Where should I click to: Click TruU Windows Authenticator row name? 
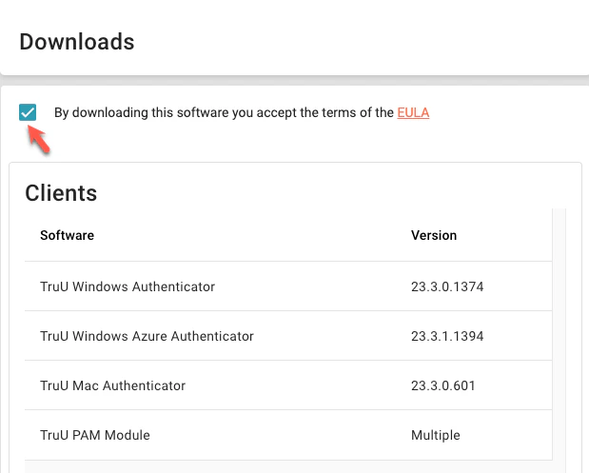click(x=128, y=286)
